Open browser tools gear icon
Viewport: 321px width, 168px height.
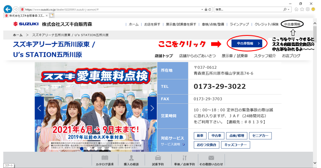(307, 9)
